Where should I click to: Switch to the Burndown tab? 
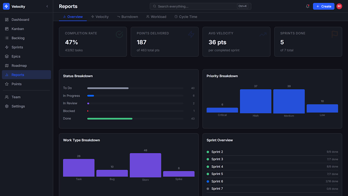(127, 17)
